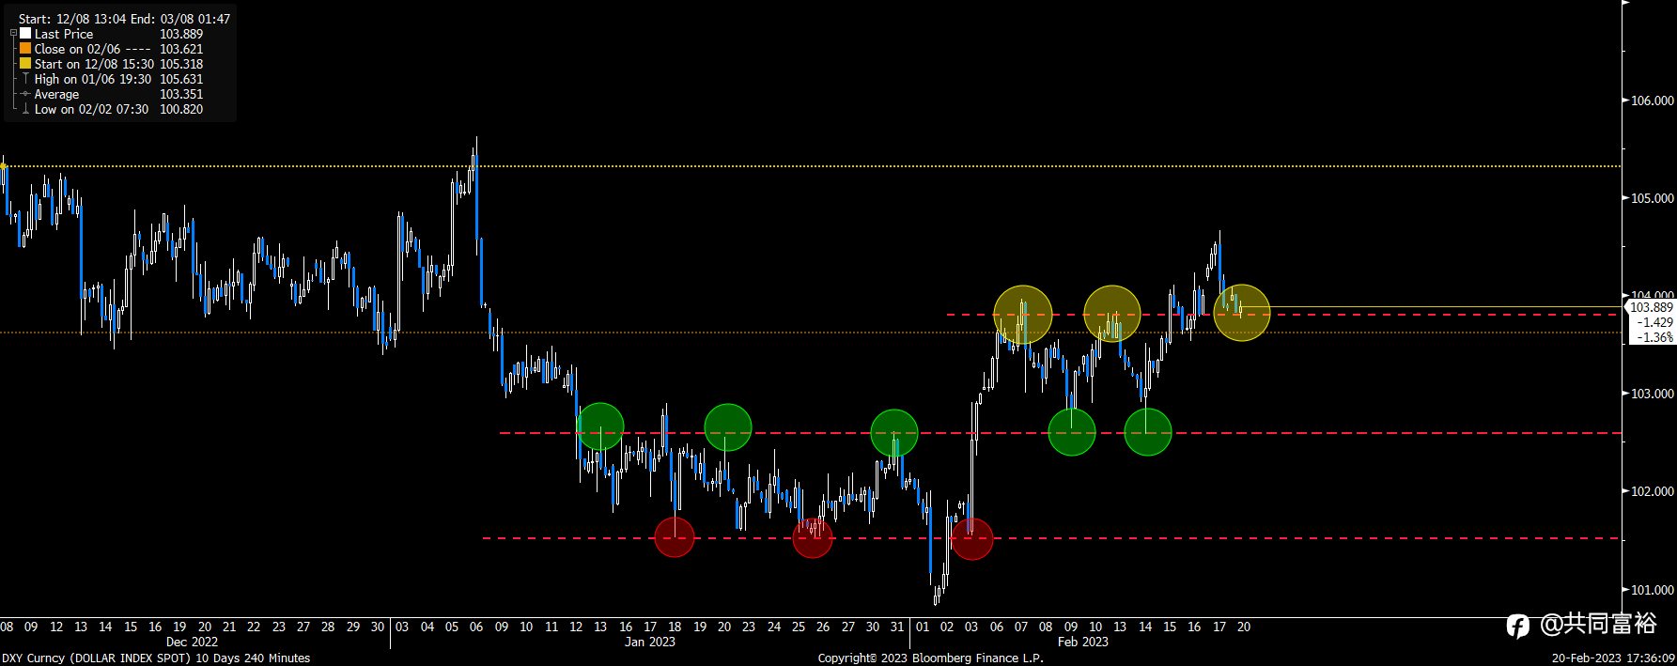This screenshot has height=666, width=1677.
Task: Click the 106.000 price axis label
Action: pyautogui.click(x=1652, y=101)
